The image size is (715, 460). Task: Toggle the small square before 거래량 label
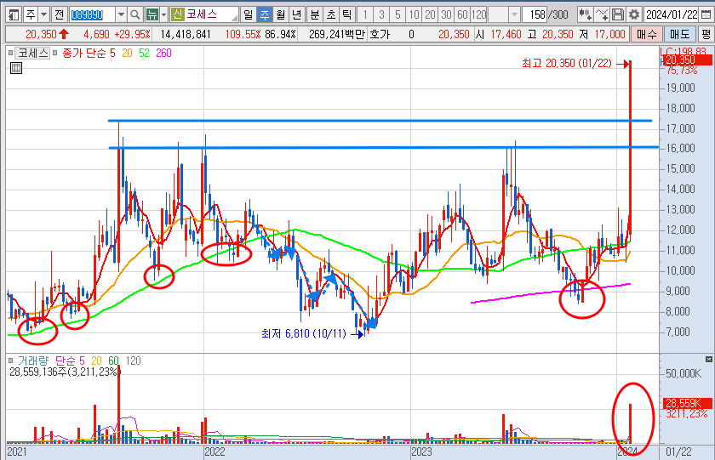tap(10, 361)
